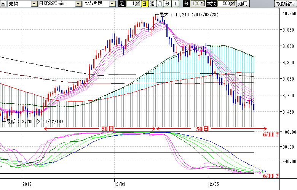This screenshot has height=190, width=297.
Task: Switch to the 週 weekly timeframe
Action: click(152, 3)
